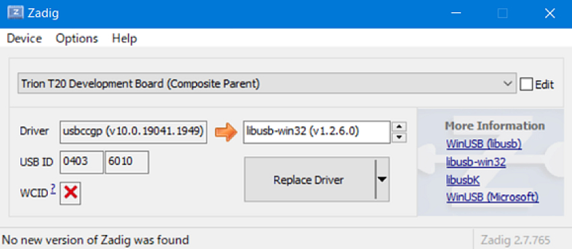The height and width of the screenshot is (249, 572).
Task: Open the libusbK information link
Action: [463, 180]
